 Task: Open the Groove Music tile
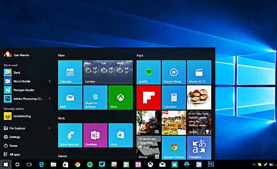click(174, 72)
